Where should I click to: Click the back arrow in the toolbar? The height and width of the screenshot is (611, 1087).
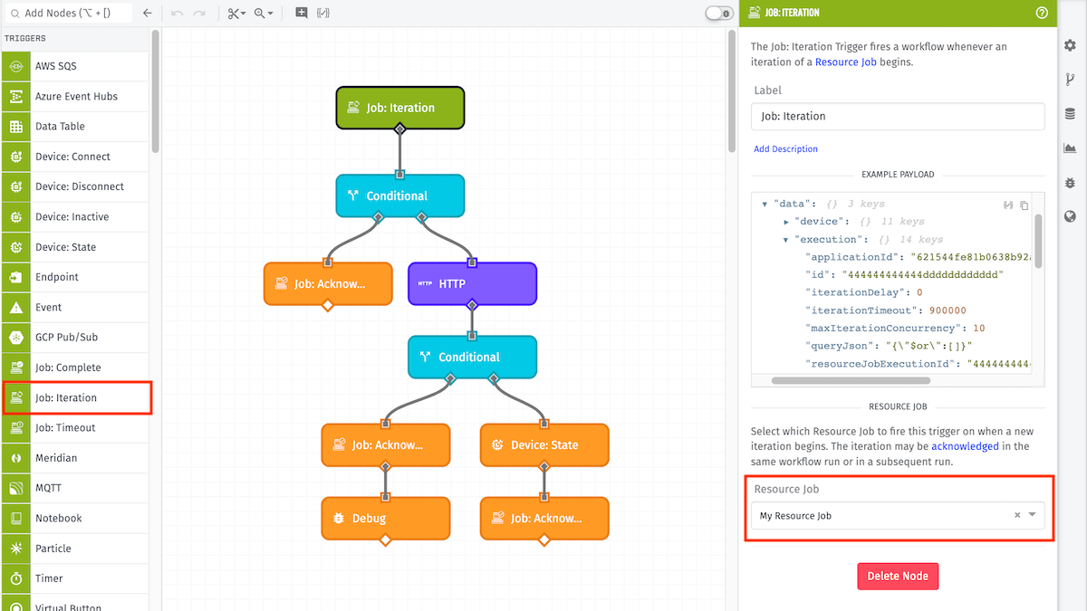point(148,14)
